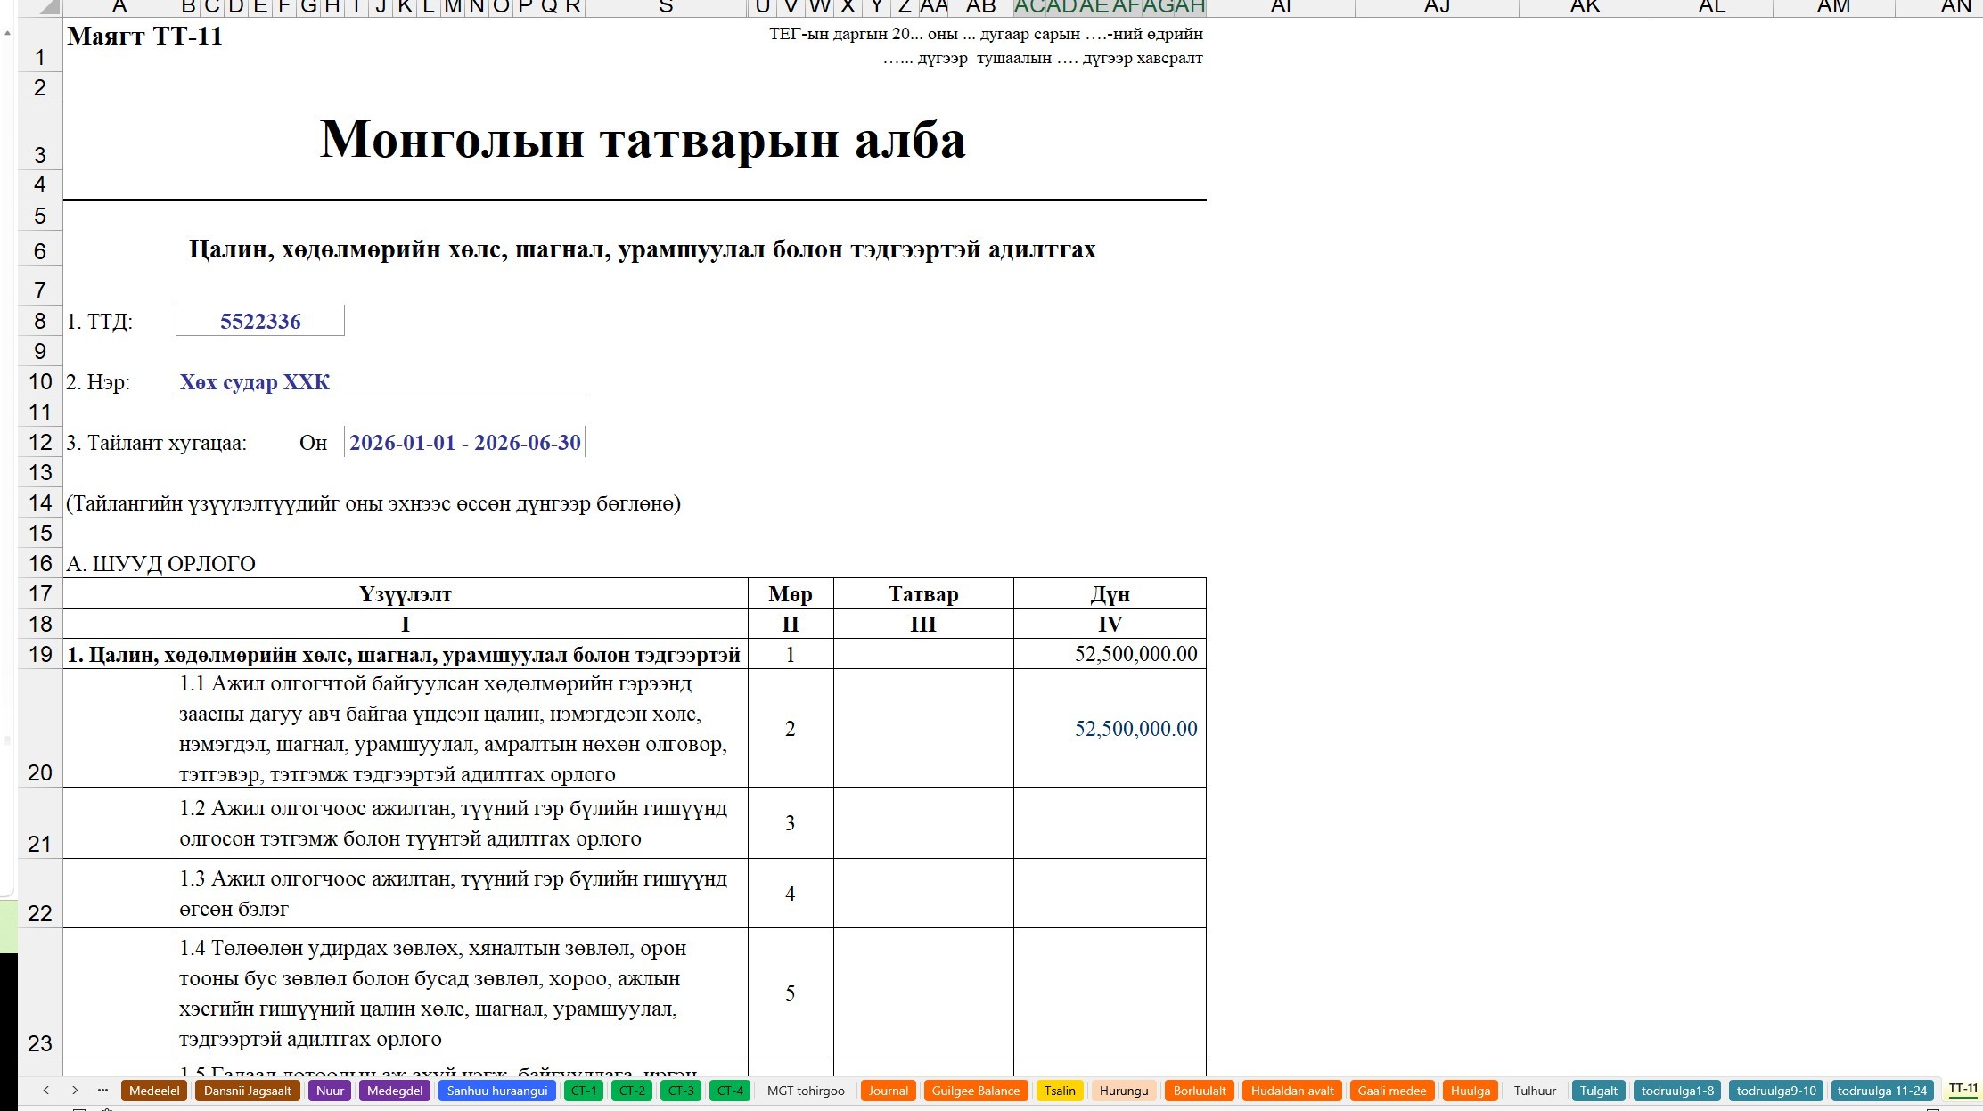Viewport: 1983px width, 1111px height.
Task: Select row 12 header
Action: click(x=40, y=442)
